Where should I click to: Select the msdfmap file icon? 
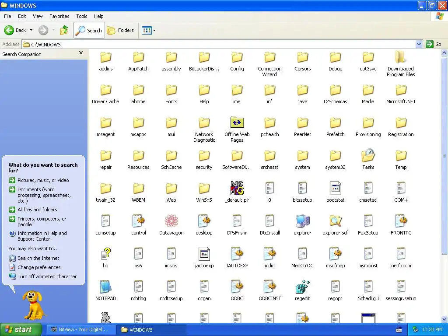tap(335, 254)
